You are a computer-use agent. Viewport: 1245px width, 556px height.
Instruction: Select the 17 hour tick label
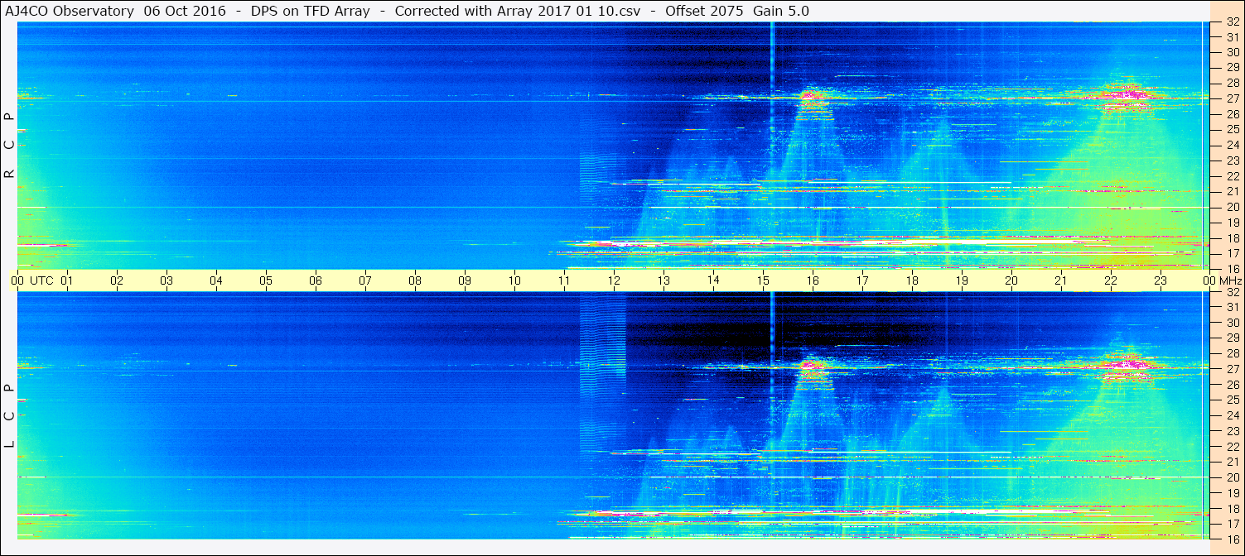point(862,280)
